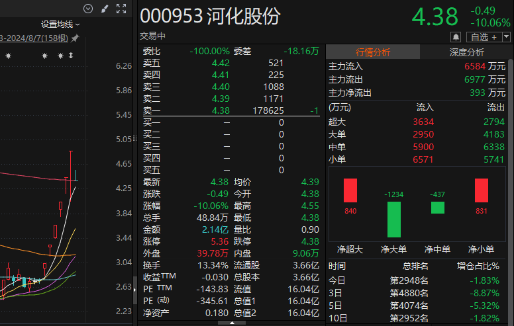The image size is (514, 326).
Task: Expand panel using bottom up-arrow handle
Action: (232, 323)
